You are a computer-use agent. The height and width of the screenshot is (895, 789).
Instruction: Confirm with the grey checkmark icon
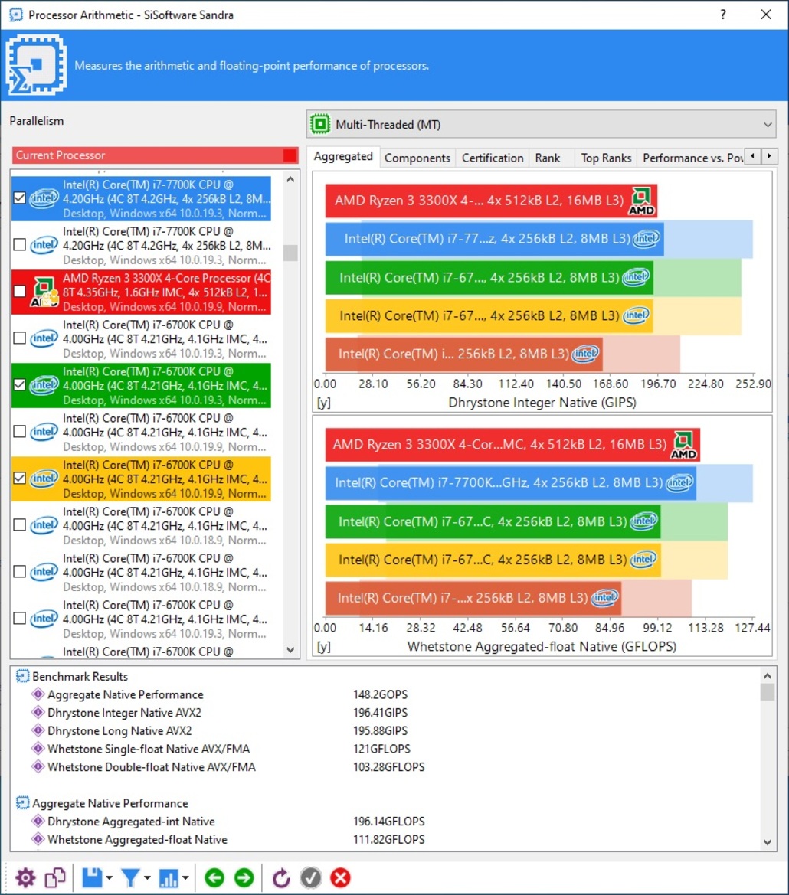[310, 877]
